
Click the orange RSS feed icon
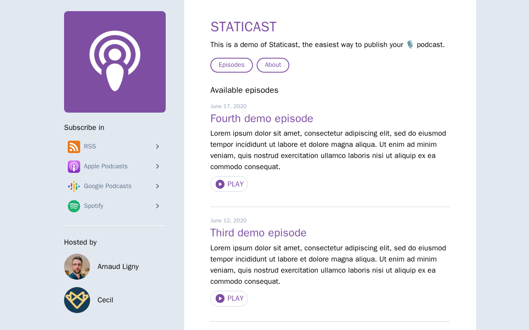click(x=74, y=147)
